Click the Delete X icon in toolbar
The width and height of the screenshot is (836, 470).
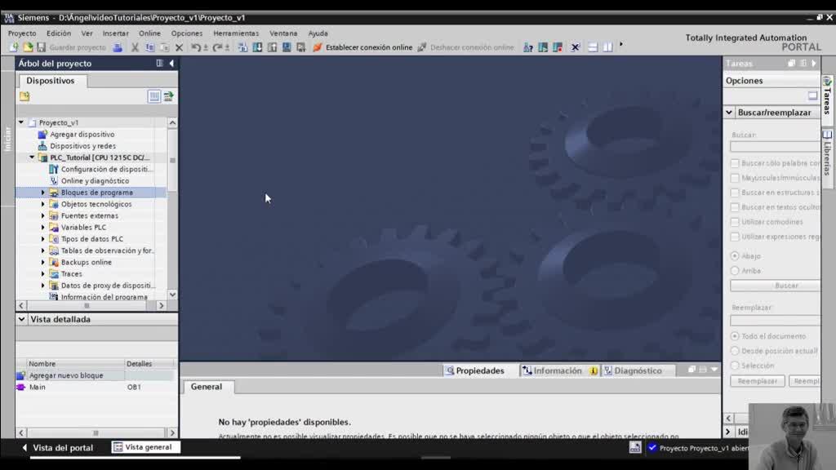179,47
